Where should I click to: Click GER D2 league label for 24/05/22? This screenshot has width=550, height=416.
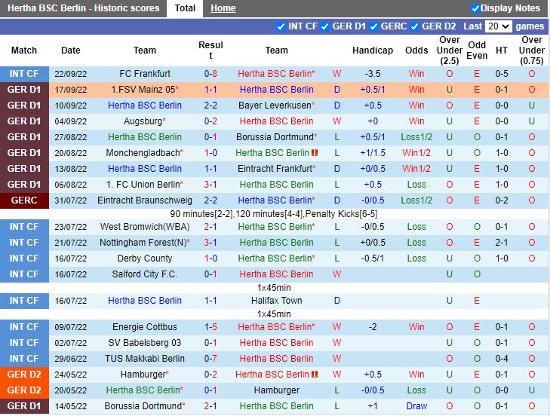tap(24, 375)
